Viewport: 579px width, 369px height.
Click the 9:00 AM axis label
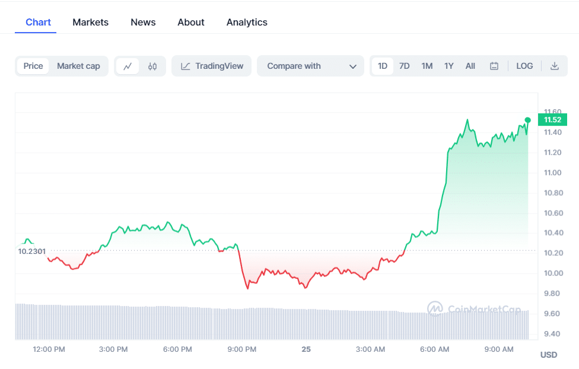click(x=499, y=349)
